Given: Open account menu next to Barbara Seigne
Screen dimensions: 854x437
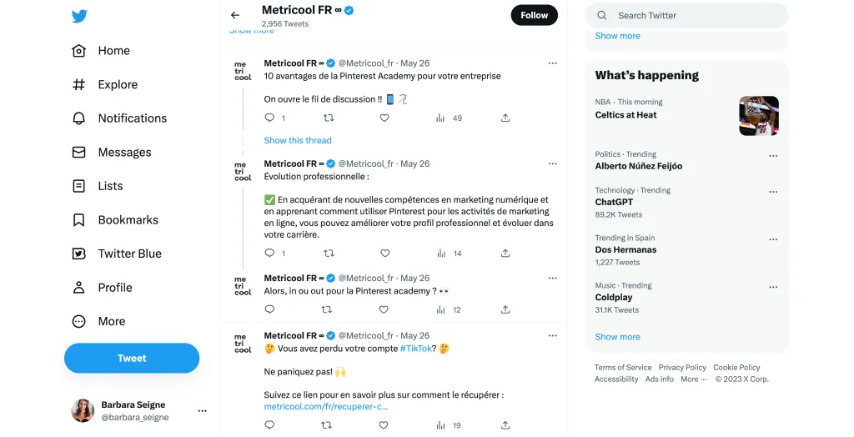Looking at the screenshot, I should [202, 411].
